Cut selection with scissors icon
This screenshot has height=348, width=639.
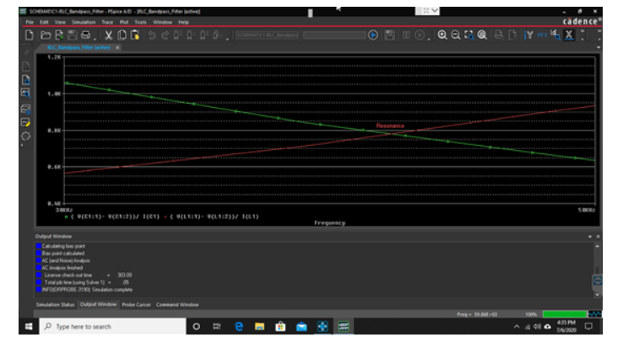108,35
